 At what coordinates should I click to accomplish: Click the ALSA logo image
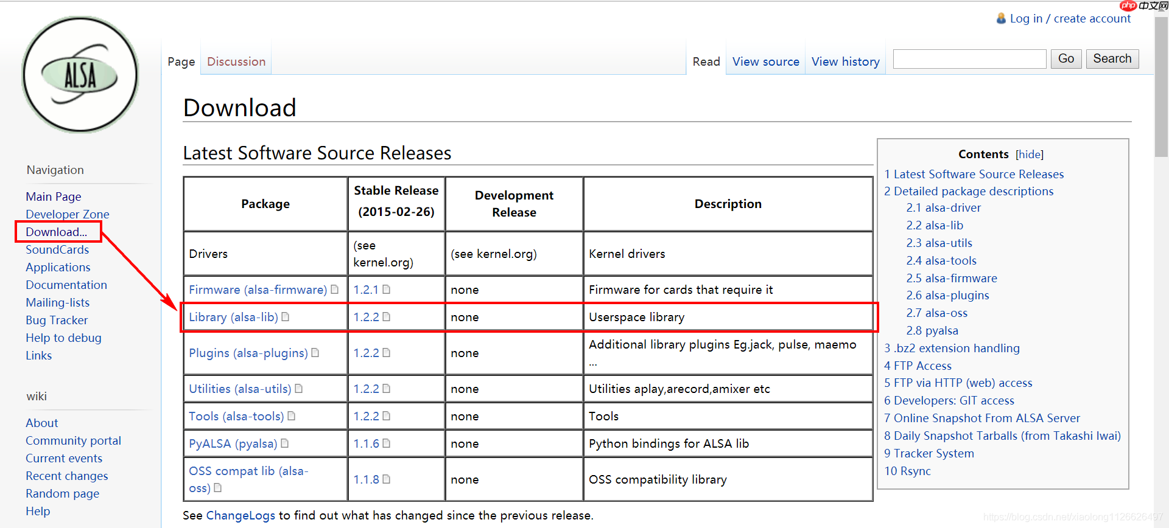(80, 75)
